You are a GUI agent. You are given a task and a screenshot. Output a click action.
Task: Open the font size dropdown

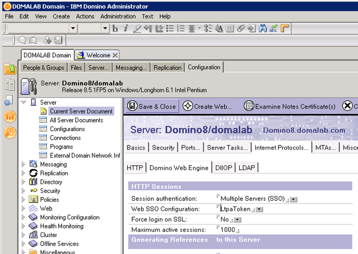105,29
